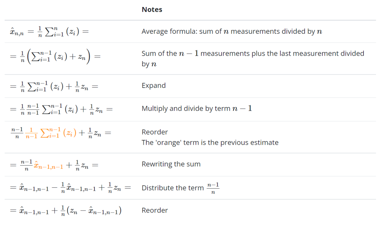390x226 pixels.
Task: Click the first 'Reorder' note
Action: coord(155,132)
